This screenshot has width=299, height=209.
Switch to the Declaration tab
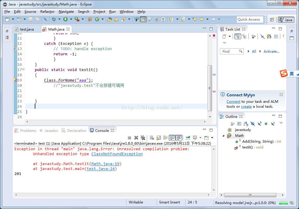pos(74,130)
